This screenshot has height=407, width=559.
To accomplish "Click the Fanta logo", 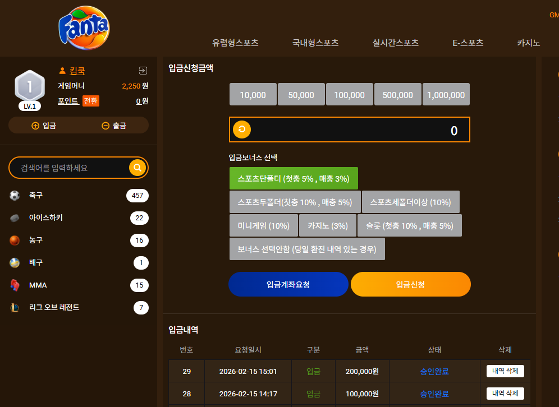I will click(x=84, y=28).
